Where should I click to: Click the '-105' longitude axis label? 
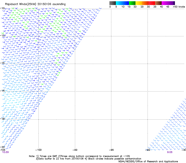coord(3,150)
